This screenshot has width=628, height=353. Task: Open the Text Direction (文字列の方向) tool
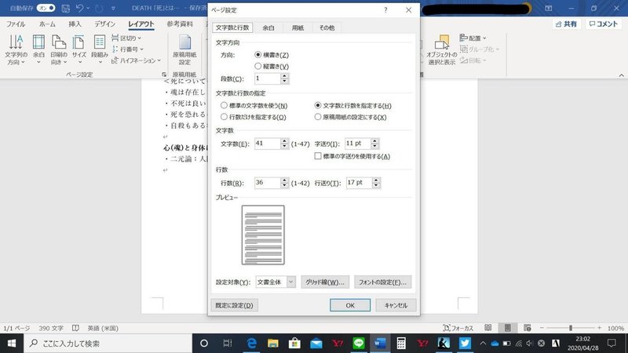pos(16,50)
